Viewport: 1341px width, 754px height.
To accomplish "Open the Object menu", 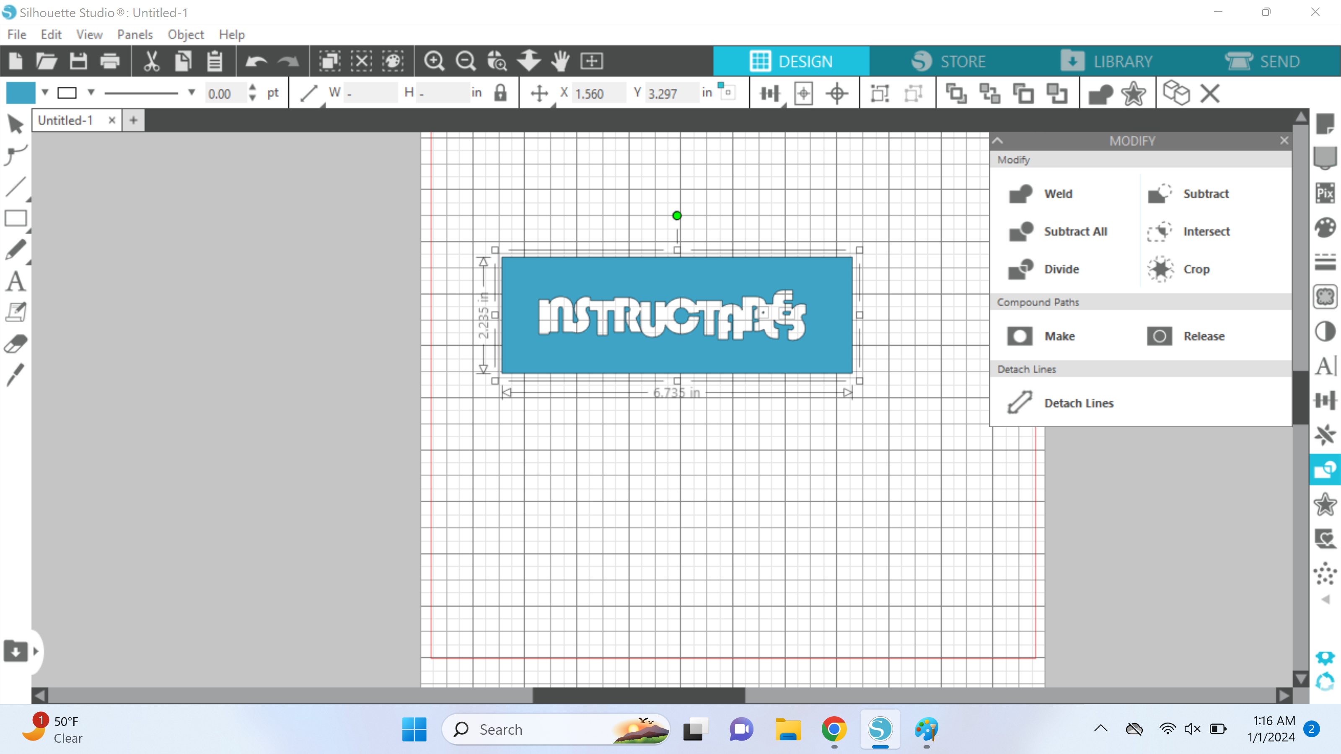I will tap(186, 34).
